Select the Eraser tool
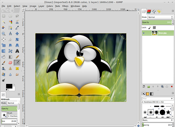This screenshot has width=175, height=127. (x=10, y=63)
